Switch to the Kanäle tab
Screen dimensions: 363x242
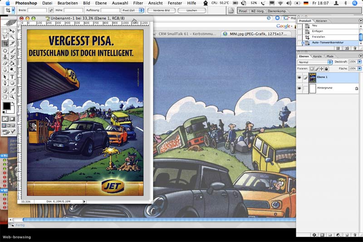tap(318, 56)
